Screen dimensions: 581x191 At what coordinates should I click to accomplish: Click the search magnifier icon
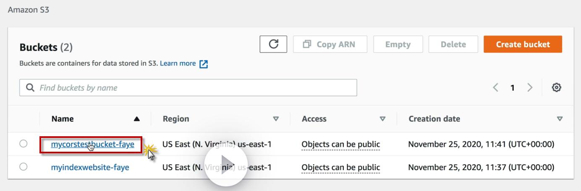[30, 88]
